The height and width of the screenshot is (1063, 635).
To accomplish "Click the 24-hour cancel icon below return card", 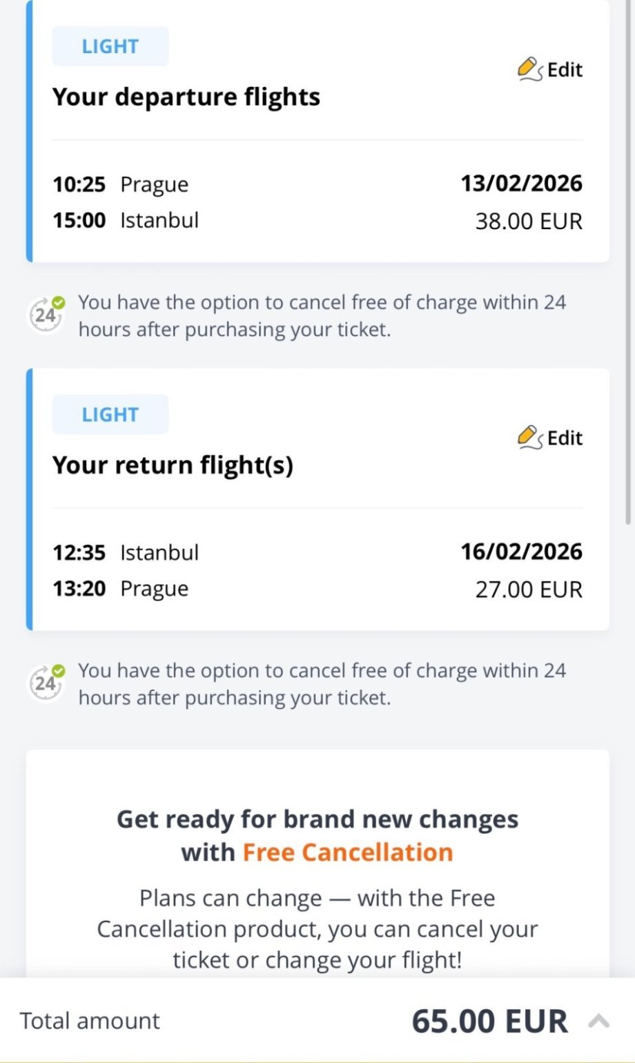I will pos(46,683).
